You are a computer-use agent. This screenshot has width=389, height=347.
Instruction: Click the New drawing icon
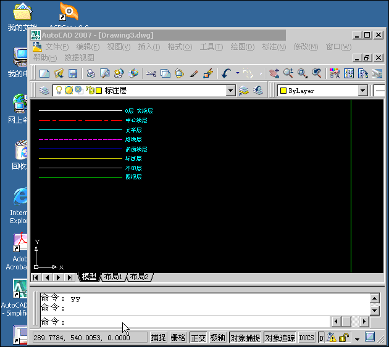tap(44, 73)
